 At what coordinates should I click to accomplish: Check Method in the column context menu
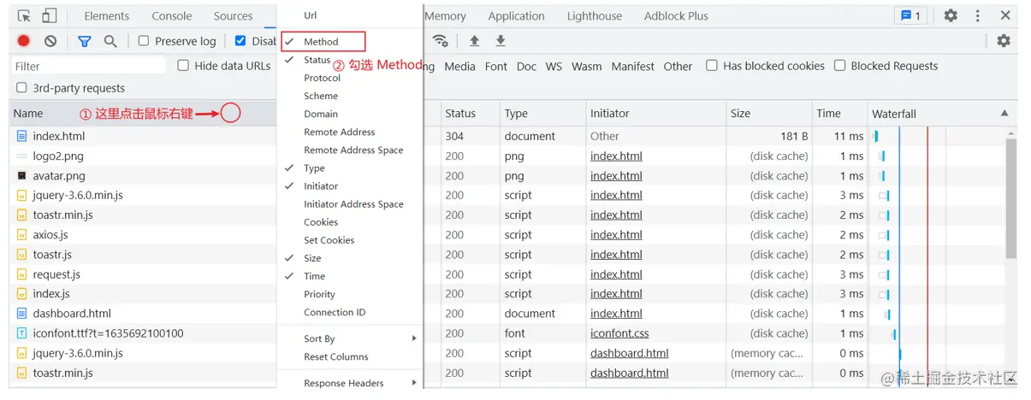tap(323, 42)
